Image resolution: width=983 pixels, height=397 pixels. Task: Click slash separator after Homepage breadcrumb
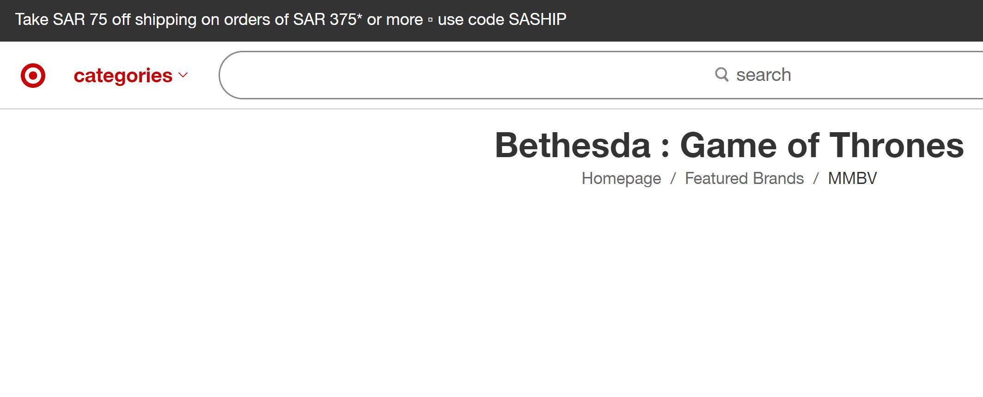click(673, 178)
